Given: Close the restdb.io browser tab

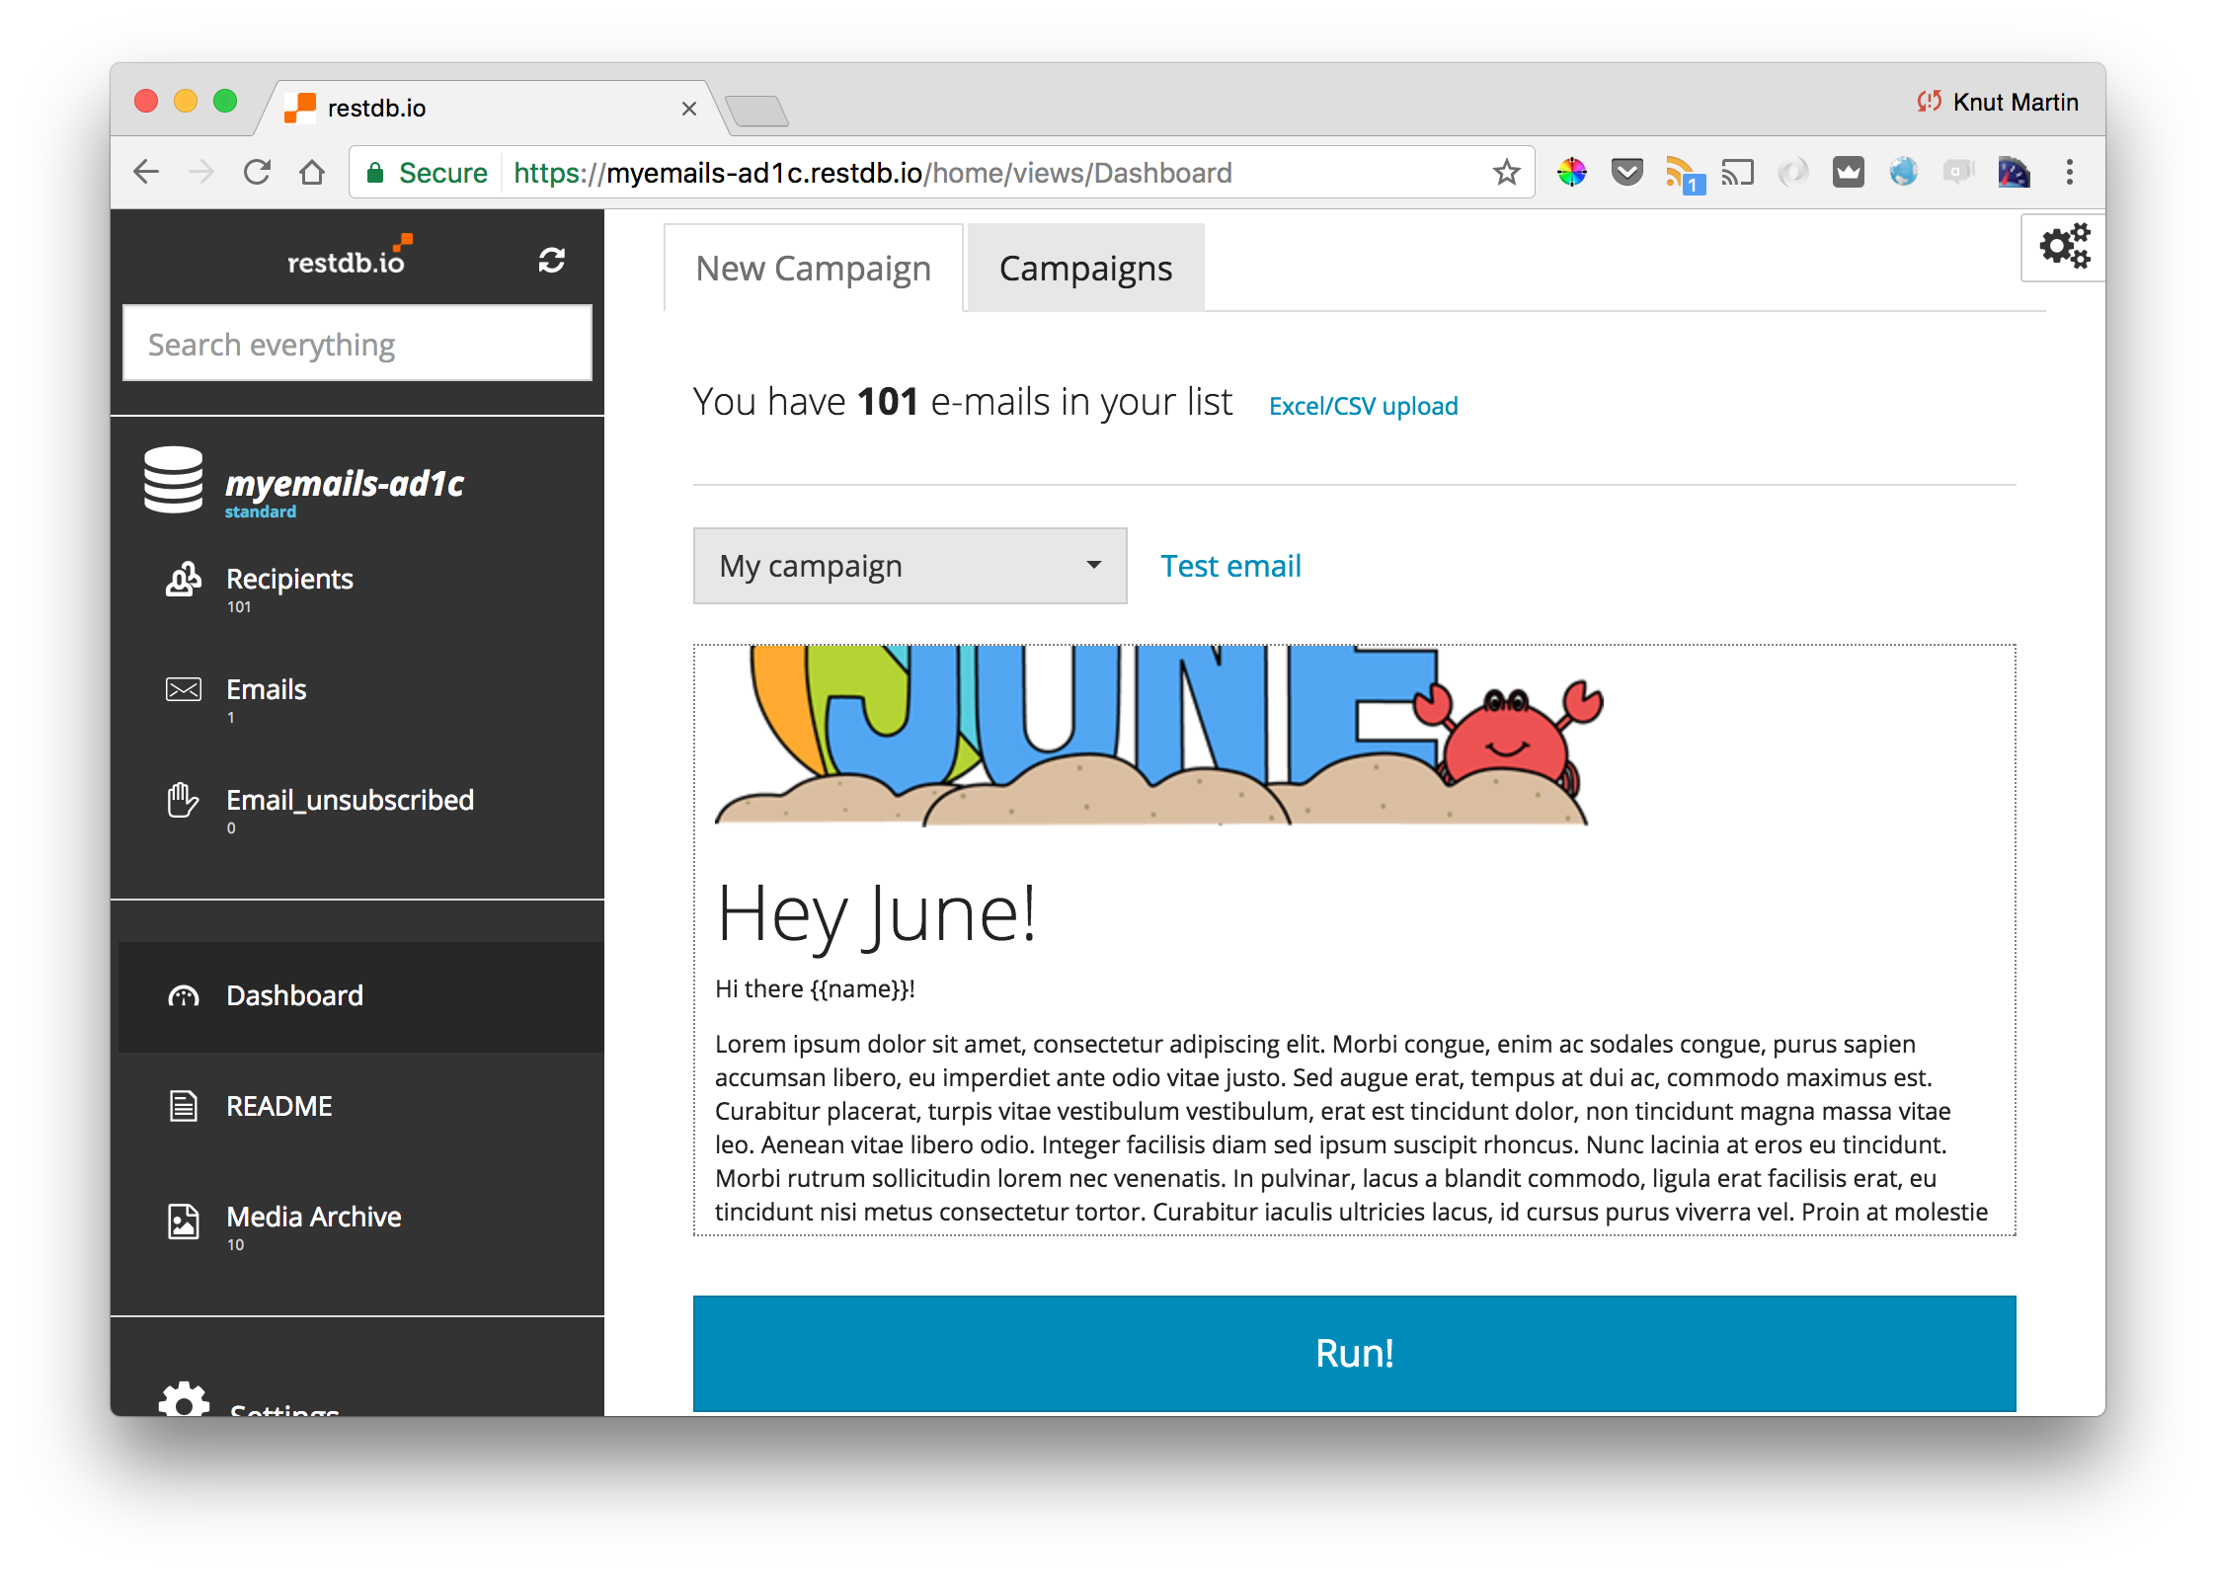Looking at the screenshot, I should coord(689,109).
